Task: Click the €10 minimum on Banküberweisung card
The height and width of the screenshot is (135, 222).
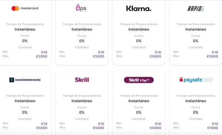Action: coord(44,124)
